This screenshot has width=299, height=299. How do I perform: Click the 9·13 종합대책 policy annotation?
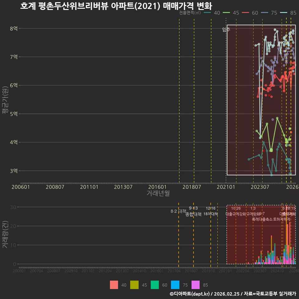193,211
